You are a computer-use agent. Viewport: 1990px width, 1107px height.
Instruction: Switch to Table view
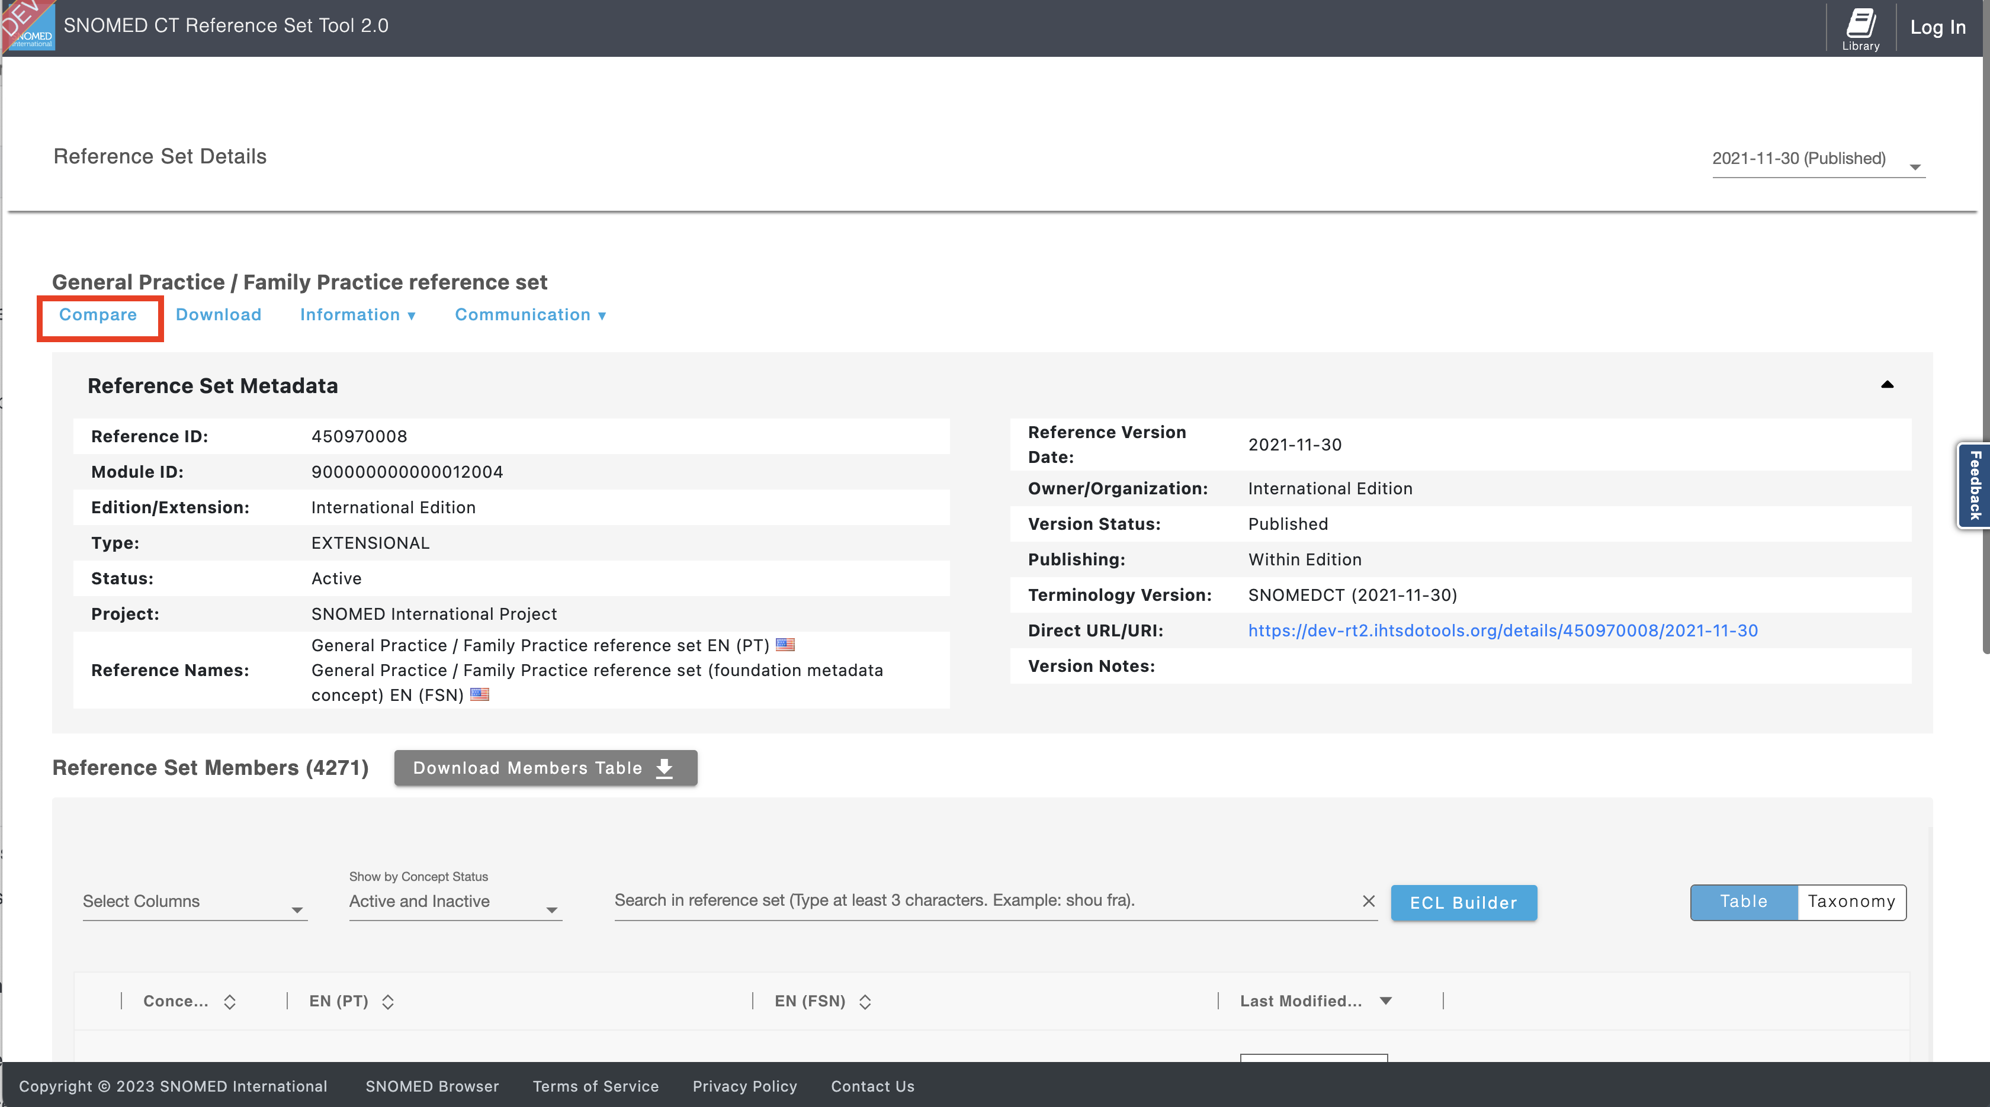click(x=1744, y=902)
